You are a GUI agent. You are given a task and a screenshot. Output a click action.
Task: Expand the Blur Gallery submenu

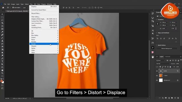tap(44, 35)
